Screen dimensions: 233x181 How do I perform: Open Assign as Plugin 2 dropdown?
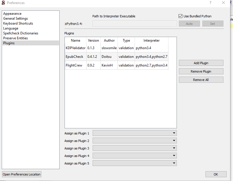coord(135,141)
